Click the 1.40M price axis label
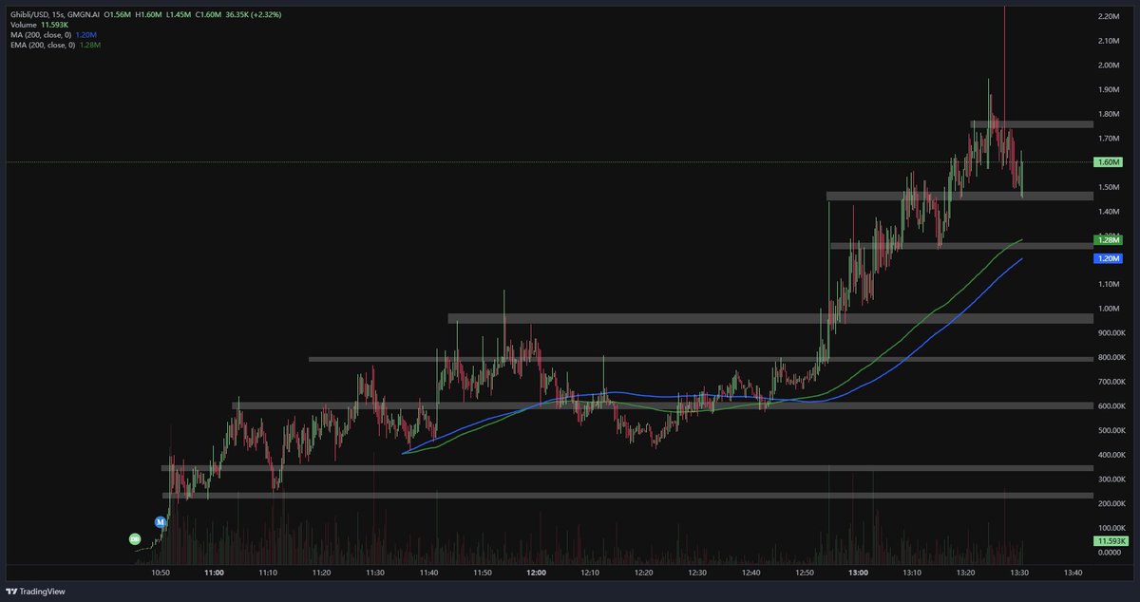This screenshot has height=602, width=1140. click(1109, 212)
